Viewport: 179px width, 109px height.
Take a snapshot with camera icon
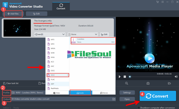148,83
